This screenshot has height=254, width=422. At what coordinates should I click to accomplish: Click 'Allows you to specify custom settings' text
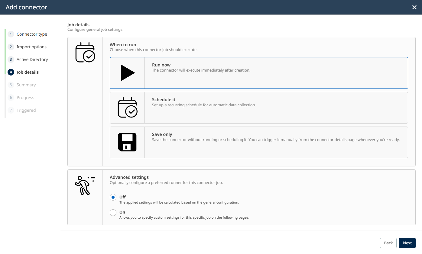[184, 217]
